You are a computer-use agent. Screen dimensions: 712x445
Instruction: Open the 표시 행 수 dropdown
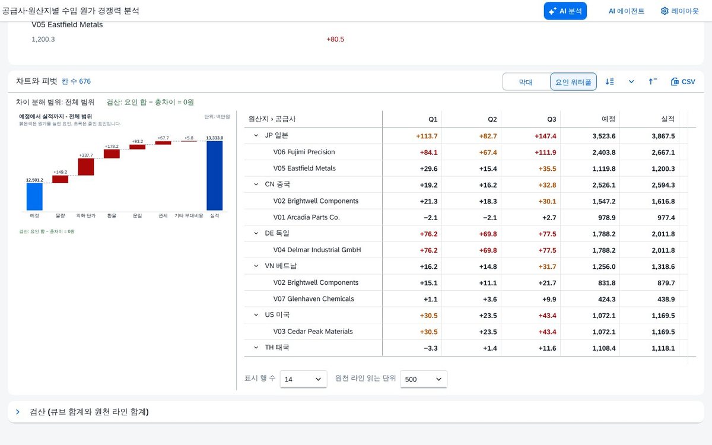(303, 379)
